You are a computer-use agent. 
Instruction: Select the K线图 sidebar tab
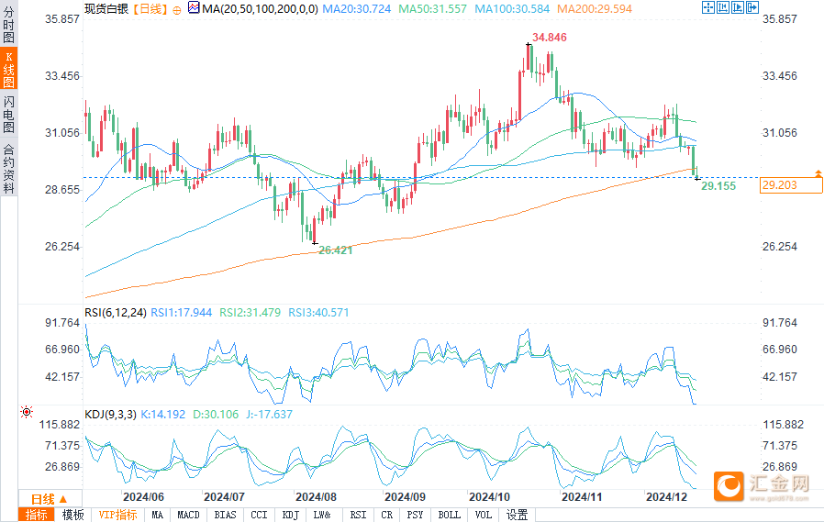point(8,69)
